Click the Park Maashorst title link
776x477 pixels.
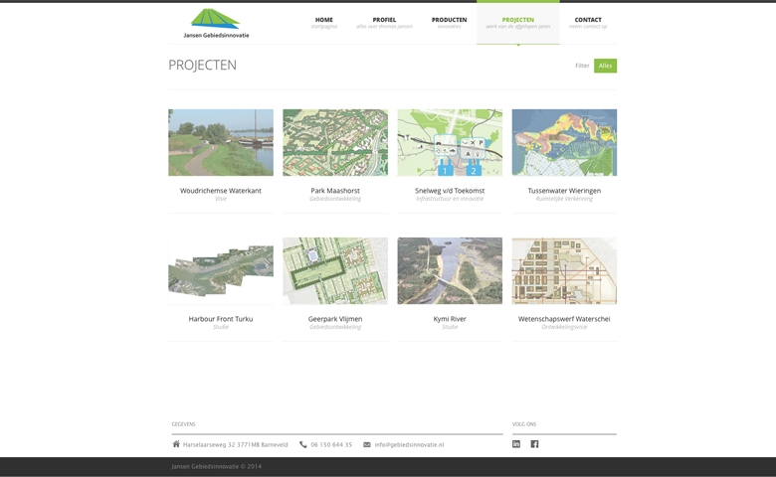pos(335,191)
